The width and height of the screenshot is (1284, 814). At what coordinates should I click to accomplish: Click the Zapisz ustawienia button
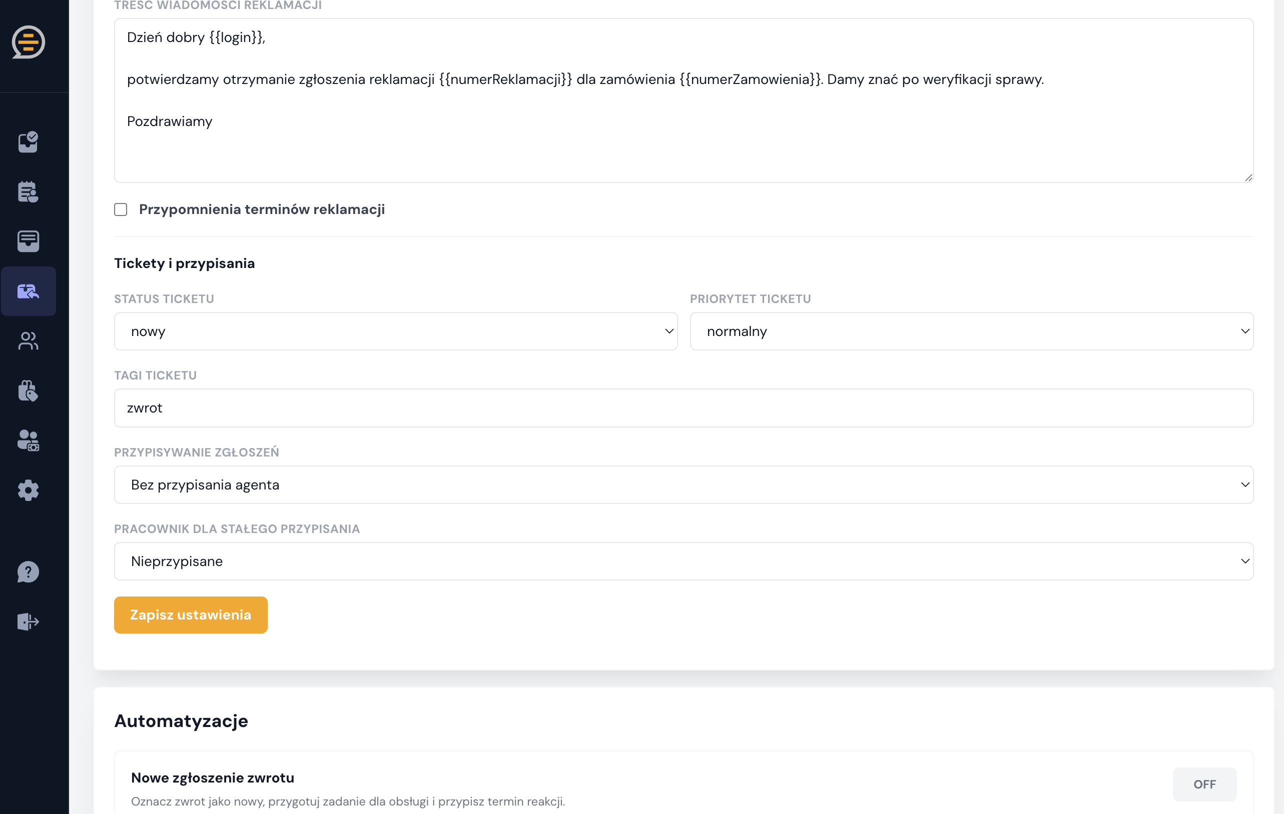click(191, 615)
